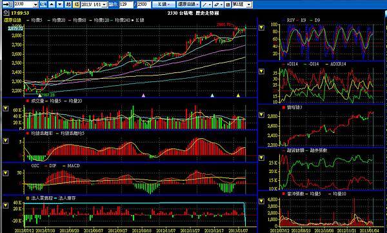This screenshot has width=387, height=233.
Task: Click the DIF legend label
Action: click(x=53, y=166)
